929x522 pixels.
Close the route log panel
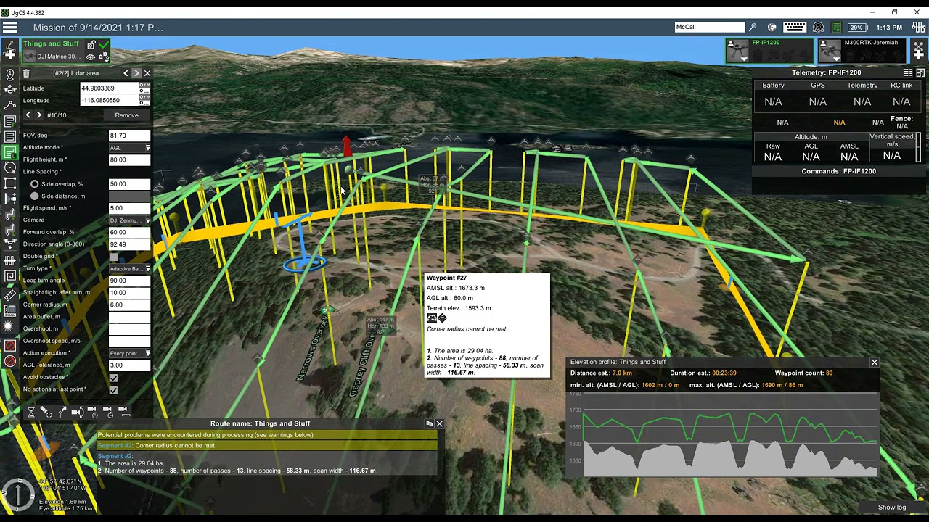[x=439, y=423]
